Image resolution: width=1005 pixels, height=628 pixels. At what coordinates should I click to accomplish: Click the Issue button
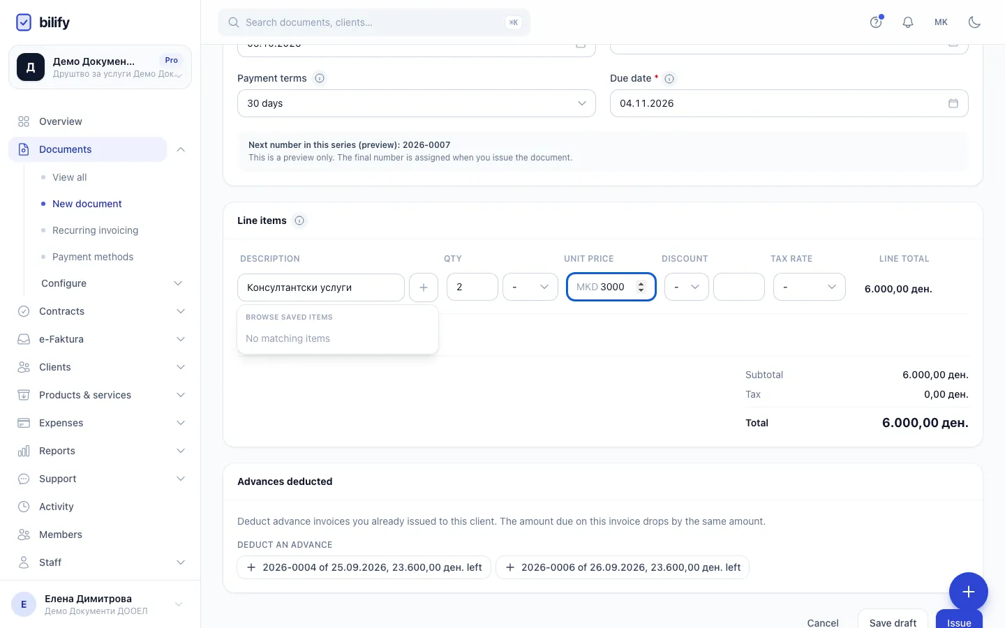click(x=959, y=619)
